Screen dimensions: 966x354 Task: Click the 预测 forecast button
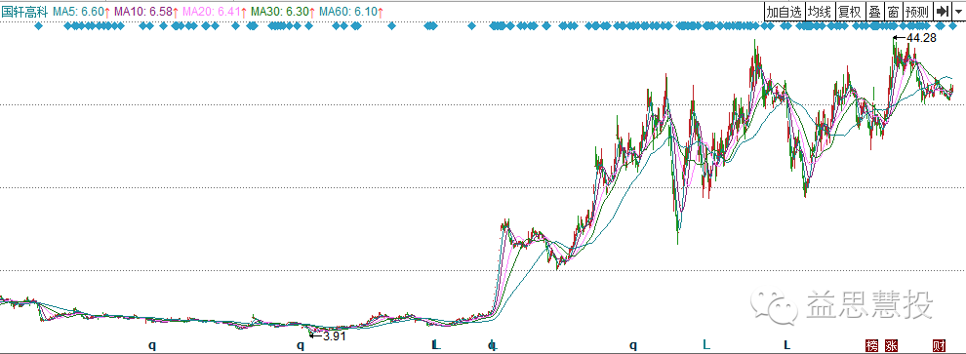[918, 11]
